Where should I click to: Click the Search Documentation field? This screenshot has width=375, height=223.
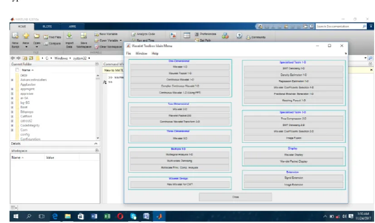340,26
